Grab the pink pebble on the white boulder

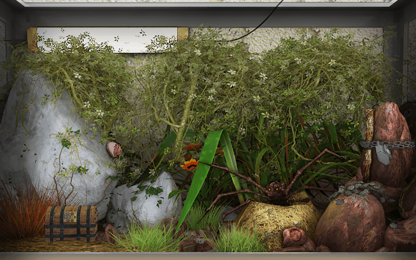(x=114, y=149)
